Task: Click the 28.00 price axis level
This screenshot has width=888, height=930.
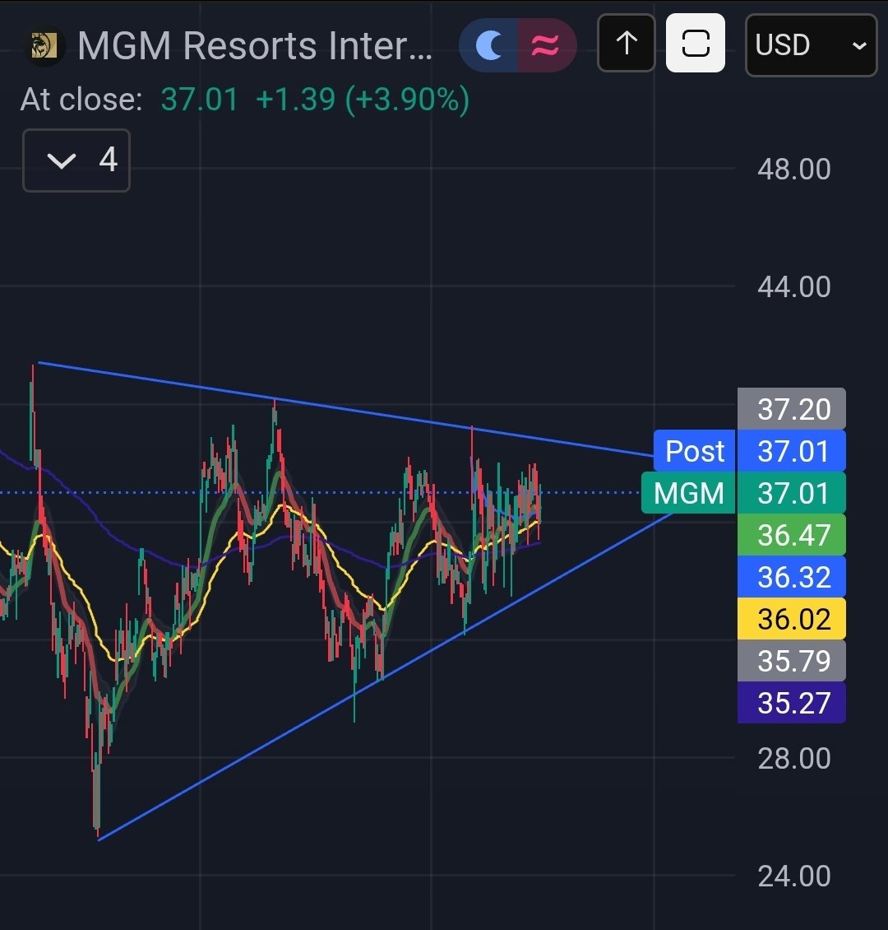Action: (793, 759)
